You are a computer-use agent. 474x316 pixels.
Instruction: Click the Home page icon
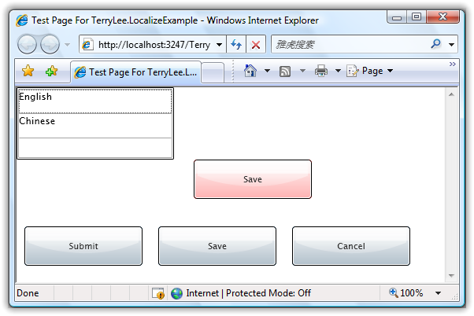pyautogui.click(x=250, y=71)
